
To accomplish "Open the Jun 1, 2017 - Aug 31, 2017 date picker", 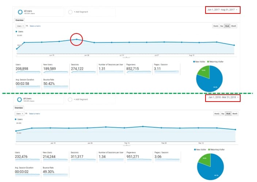I will pyautogui.click(x=223, y=9).
